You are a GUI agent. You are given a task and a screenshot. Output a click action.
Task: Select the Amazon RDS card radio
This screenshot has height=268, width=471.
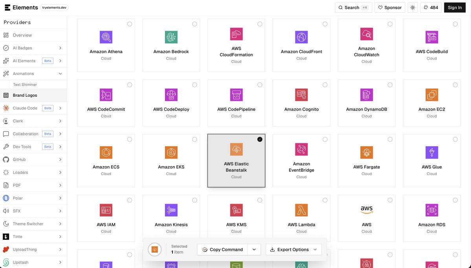click(x=455, y=200)
